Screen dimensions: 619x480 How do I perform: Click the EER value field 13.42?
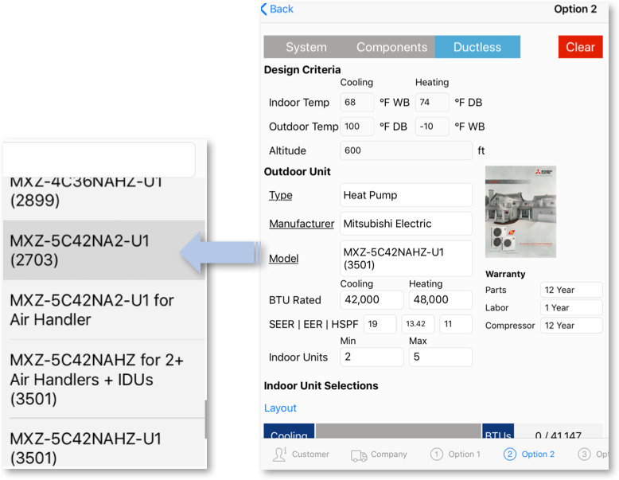(418, 324)
